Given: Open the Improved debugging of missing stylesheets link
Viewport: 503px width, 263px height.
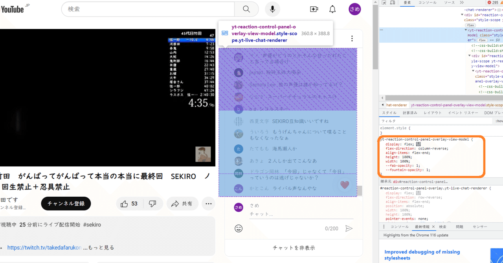Looking at the screenshot, I should [422, 255].
